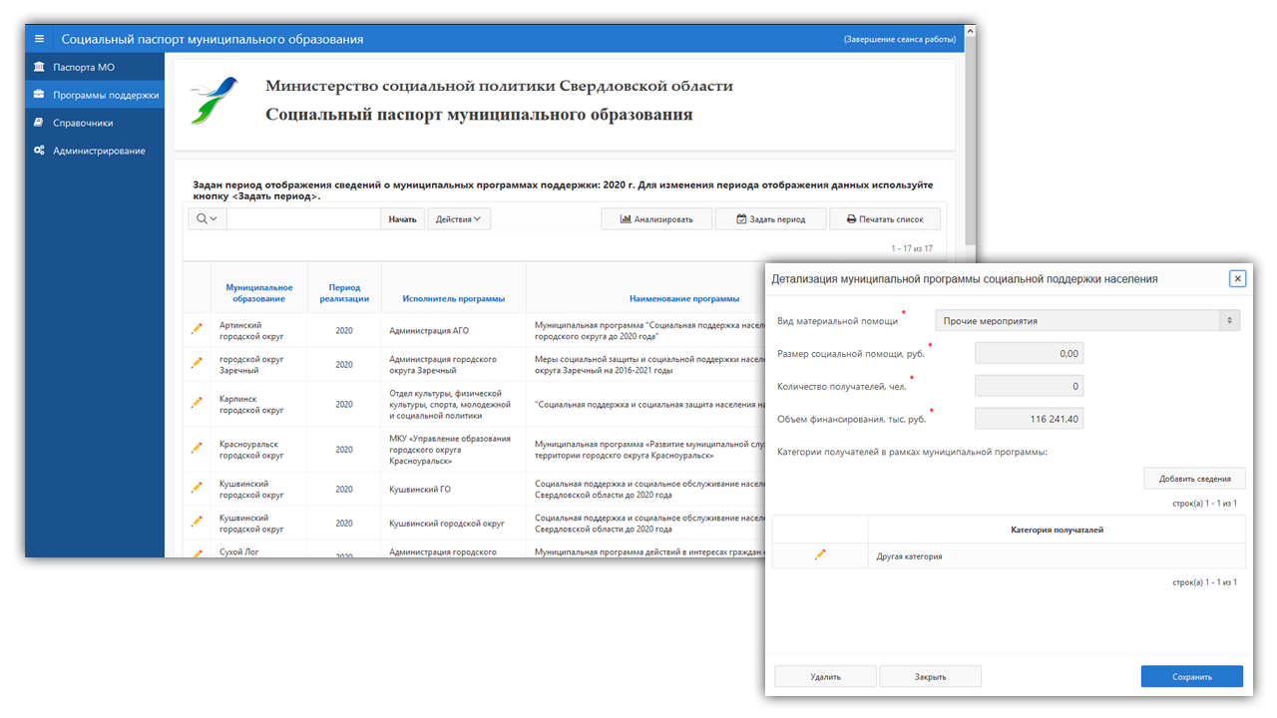1277x718 pixels.
Task: Close the Детализация dialog with X
Action: [1238, 278]
